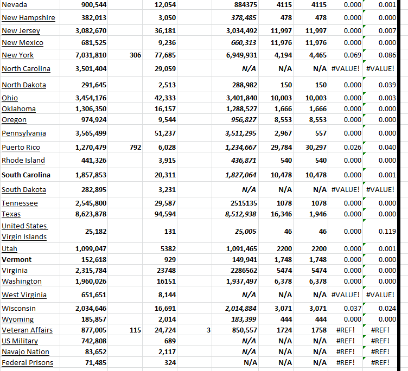
Task: Select the South Carolina row label cell
Action: [x=26, y=175]
